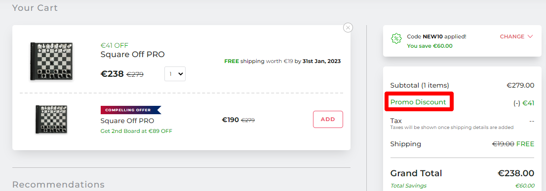Screen dimensions: 546x191
Task: Select the Promo Discount label
Action: click(x=418, y=102)
